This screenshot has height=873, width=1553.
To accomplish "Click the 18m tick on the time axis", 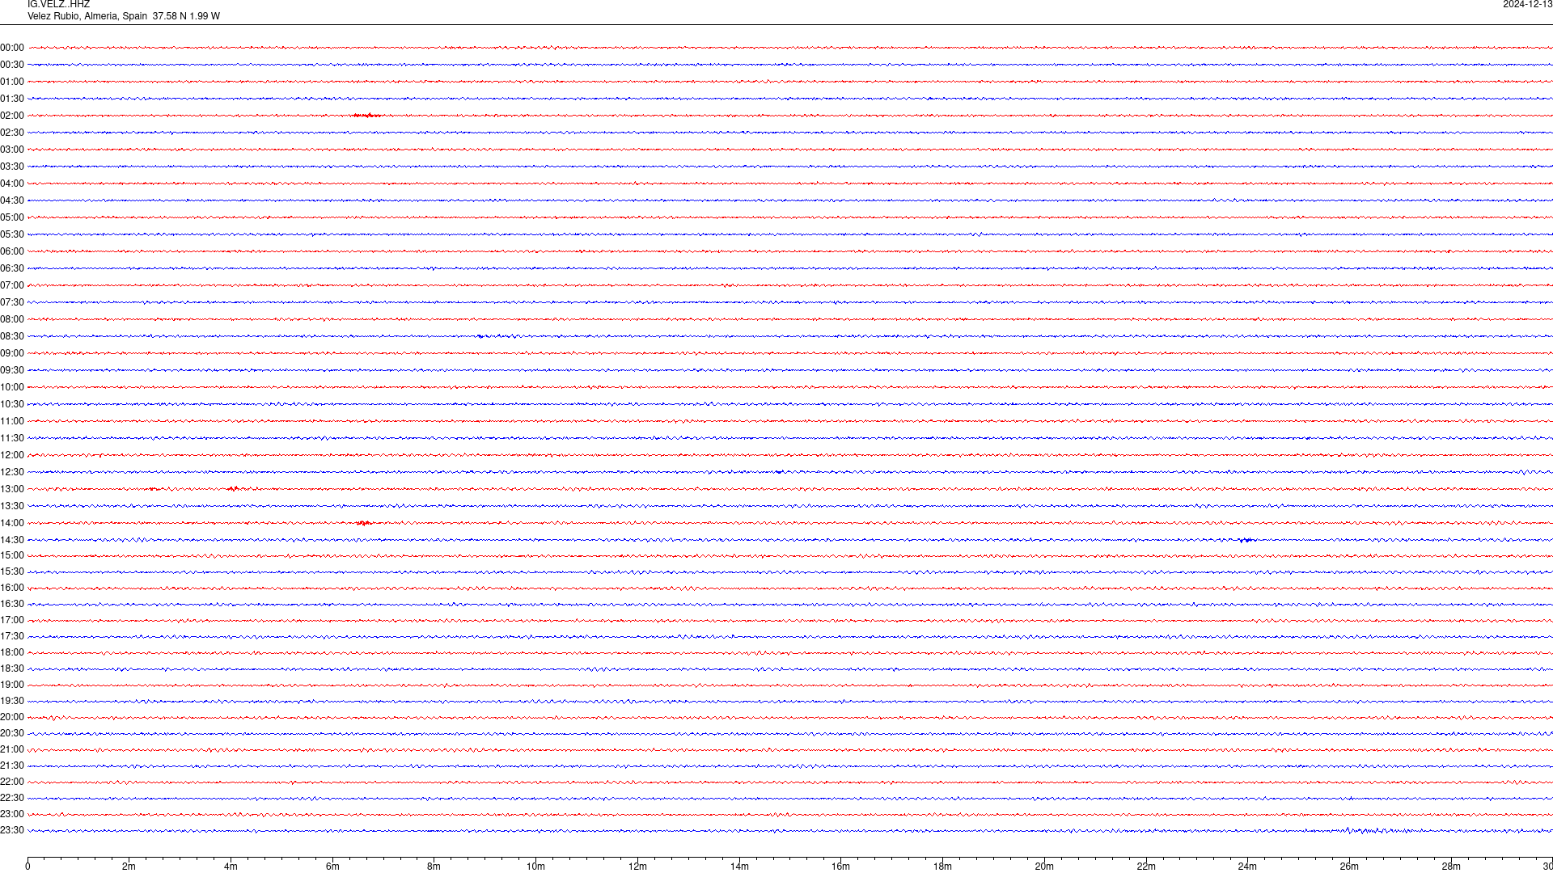I will pyautogui.click(x=942, y=867).
